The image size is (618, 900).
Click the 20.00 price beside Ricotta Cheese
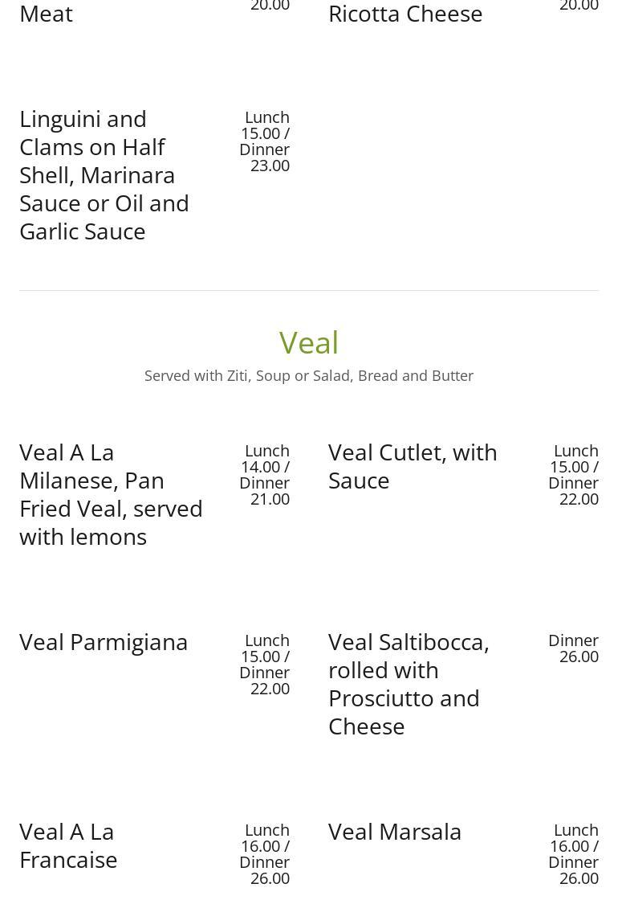pos(579,6)
